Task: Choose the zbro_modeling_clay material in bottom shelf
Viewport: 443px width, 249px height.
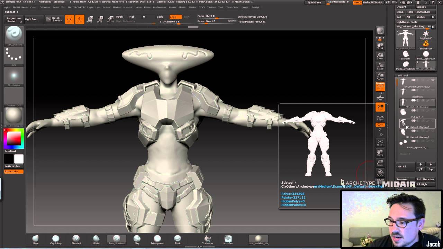Action: click(x=258, y=239)
